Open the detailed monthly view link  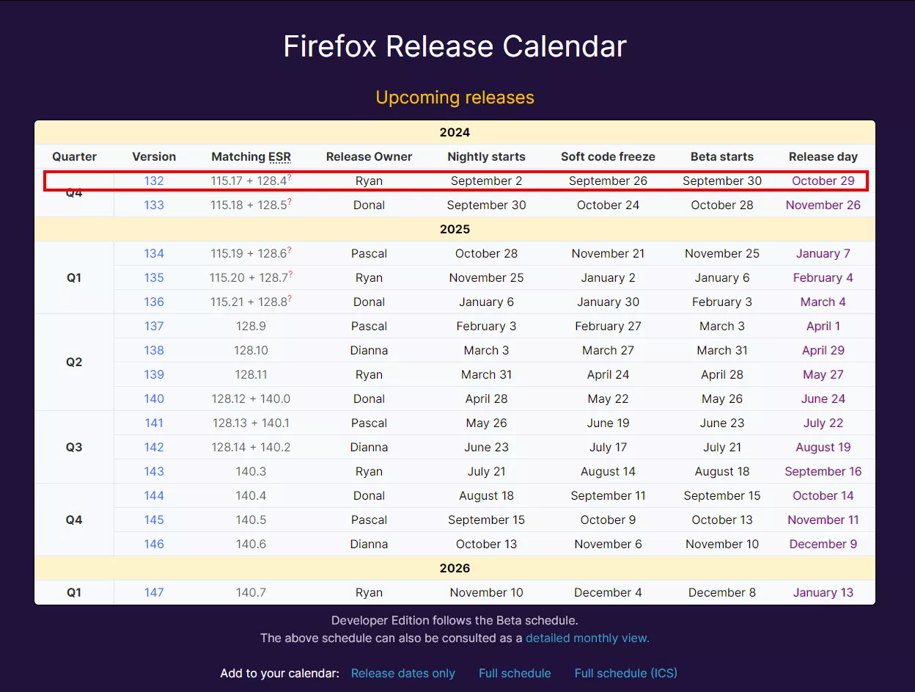tap(587, 638)
